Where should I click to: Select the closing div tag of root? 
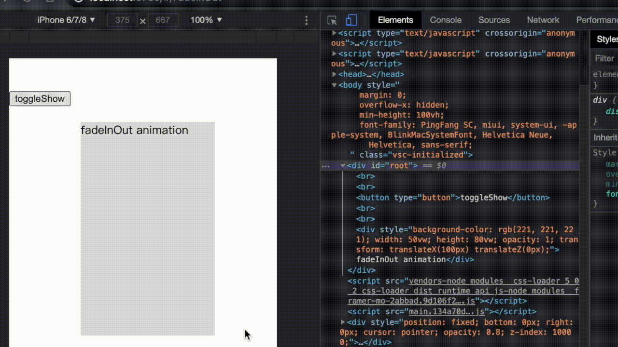pos(361,270)
